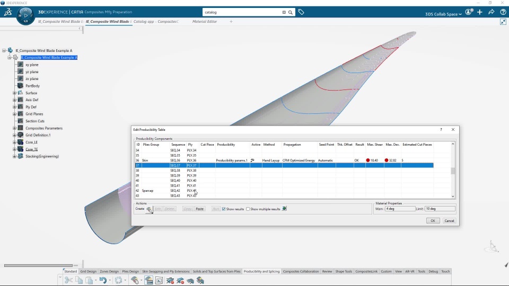The image size is (509, 286).
Task: Open the Composites Collaboration tab
Action: [301, 271]
